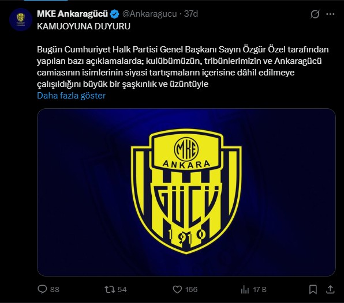The image size is (344, 303).
Task: Open the Ankaragücü crest image
Action: pyautogui.click(x=186, y=192)
